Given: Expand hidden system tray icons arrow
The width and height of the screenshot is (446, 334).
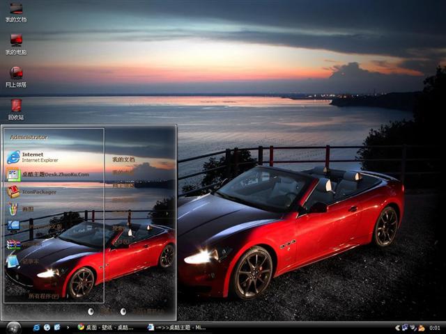Looking at the screenshot, I should 397,327.
